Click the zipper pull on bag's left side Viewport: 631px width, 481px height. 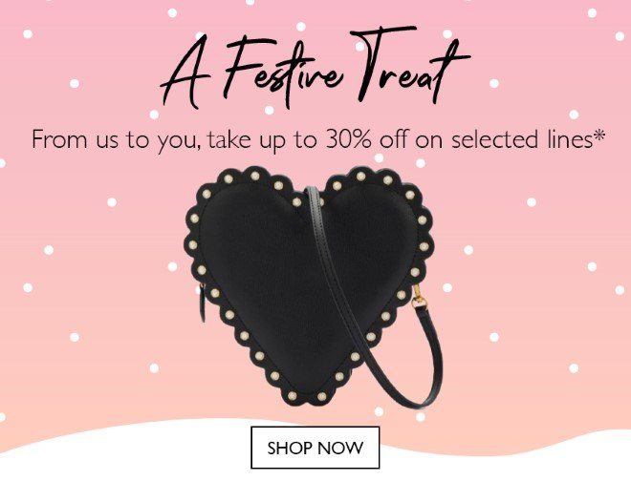pyautogui.click(x=203, y=303)
